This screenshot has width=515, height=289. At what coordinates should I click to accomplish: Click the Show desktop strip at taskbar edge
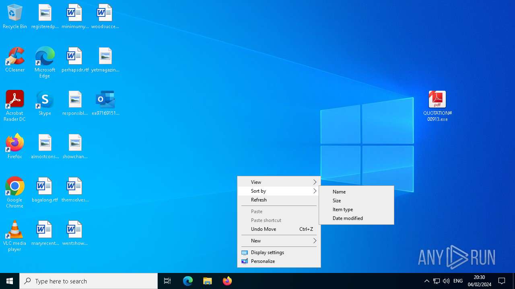click(514, 281)
